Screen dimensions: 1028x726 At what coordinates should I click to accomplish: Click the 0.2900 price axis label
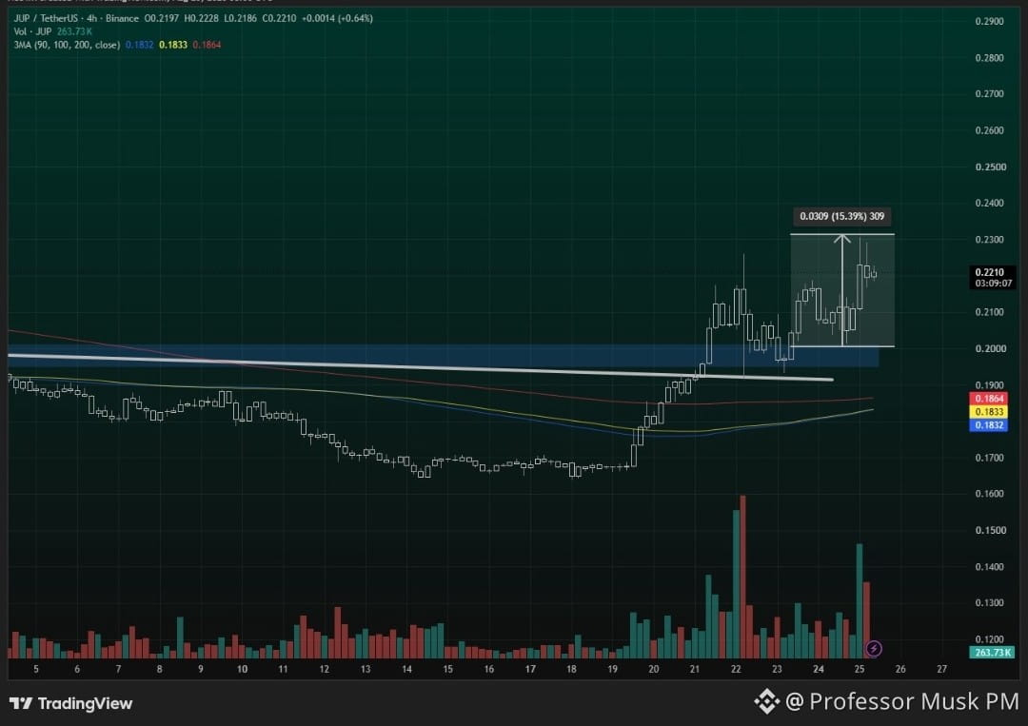[x=989, y=21]
